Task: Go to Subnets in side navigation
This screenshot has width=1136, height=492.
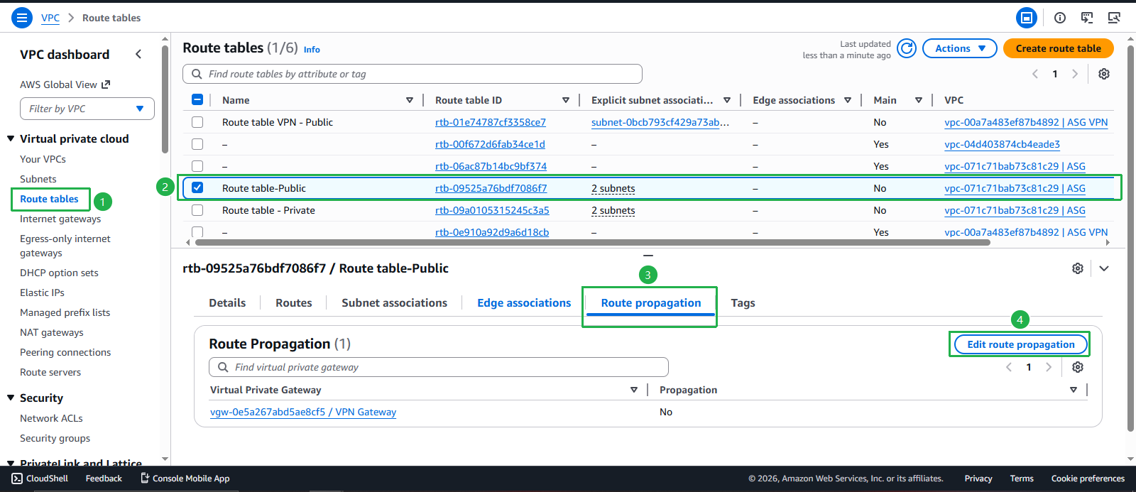Action: pos(38,179)
